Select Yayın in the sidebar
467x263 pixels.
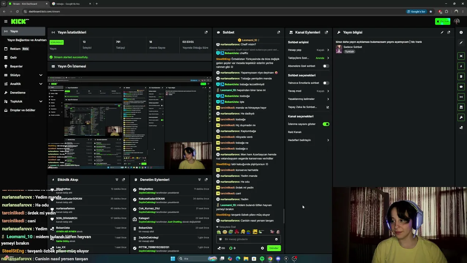(23, 31)
